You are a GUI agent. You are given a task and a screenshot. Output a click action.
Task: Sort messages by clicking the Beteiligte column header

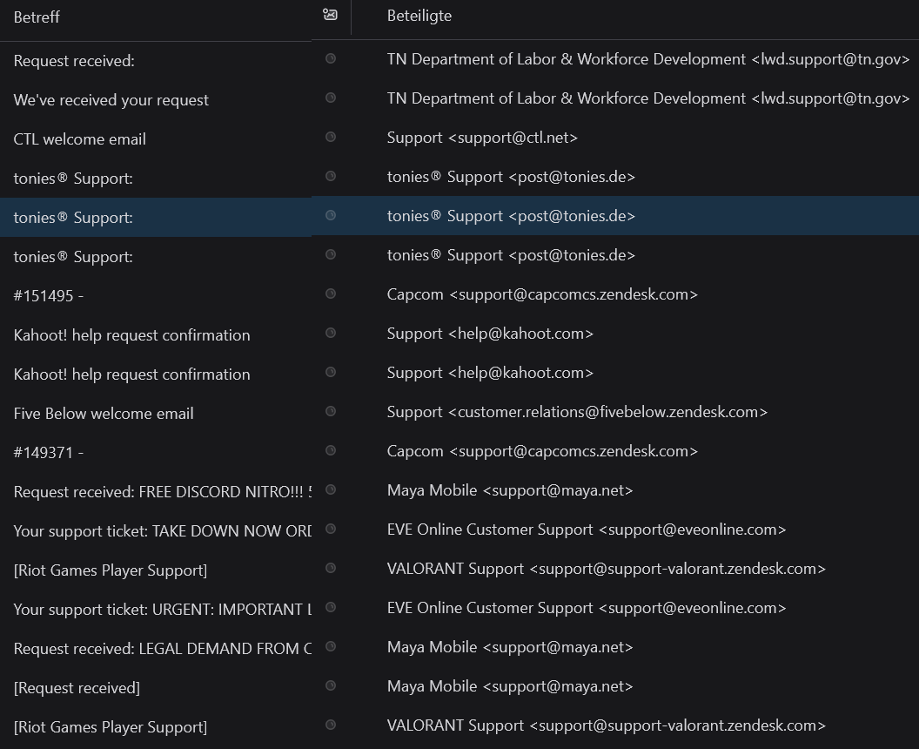(x=419, y=15)
